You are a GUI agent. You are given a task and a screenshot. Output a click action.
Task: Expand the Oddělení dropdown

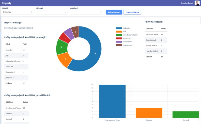tap(85, 12)
